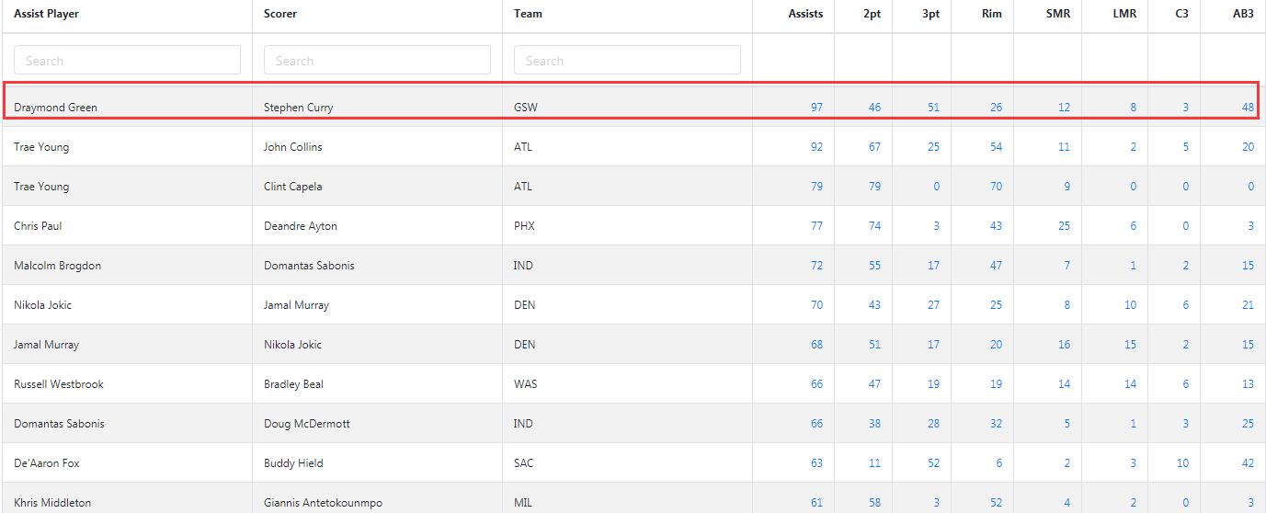The width and height of the screenshot is (1266, 513).
Task: Select the PHX team cell
Action: click(627, 226)
